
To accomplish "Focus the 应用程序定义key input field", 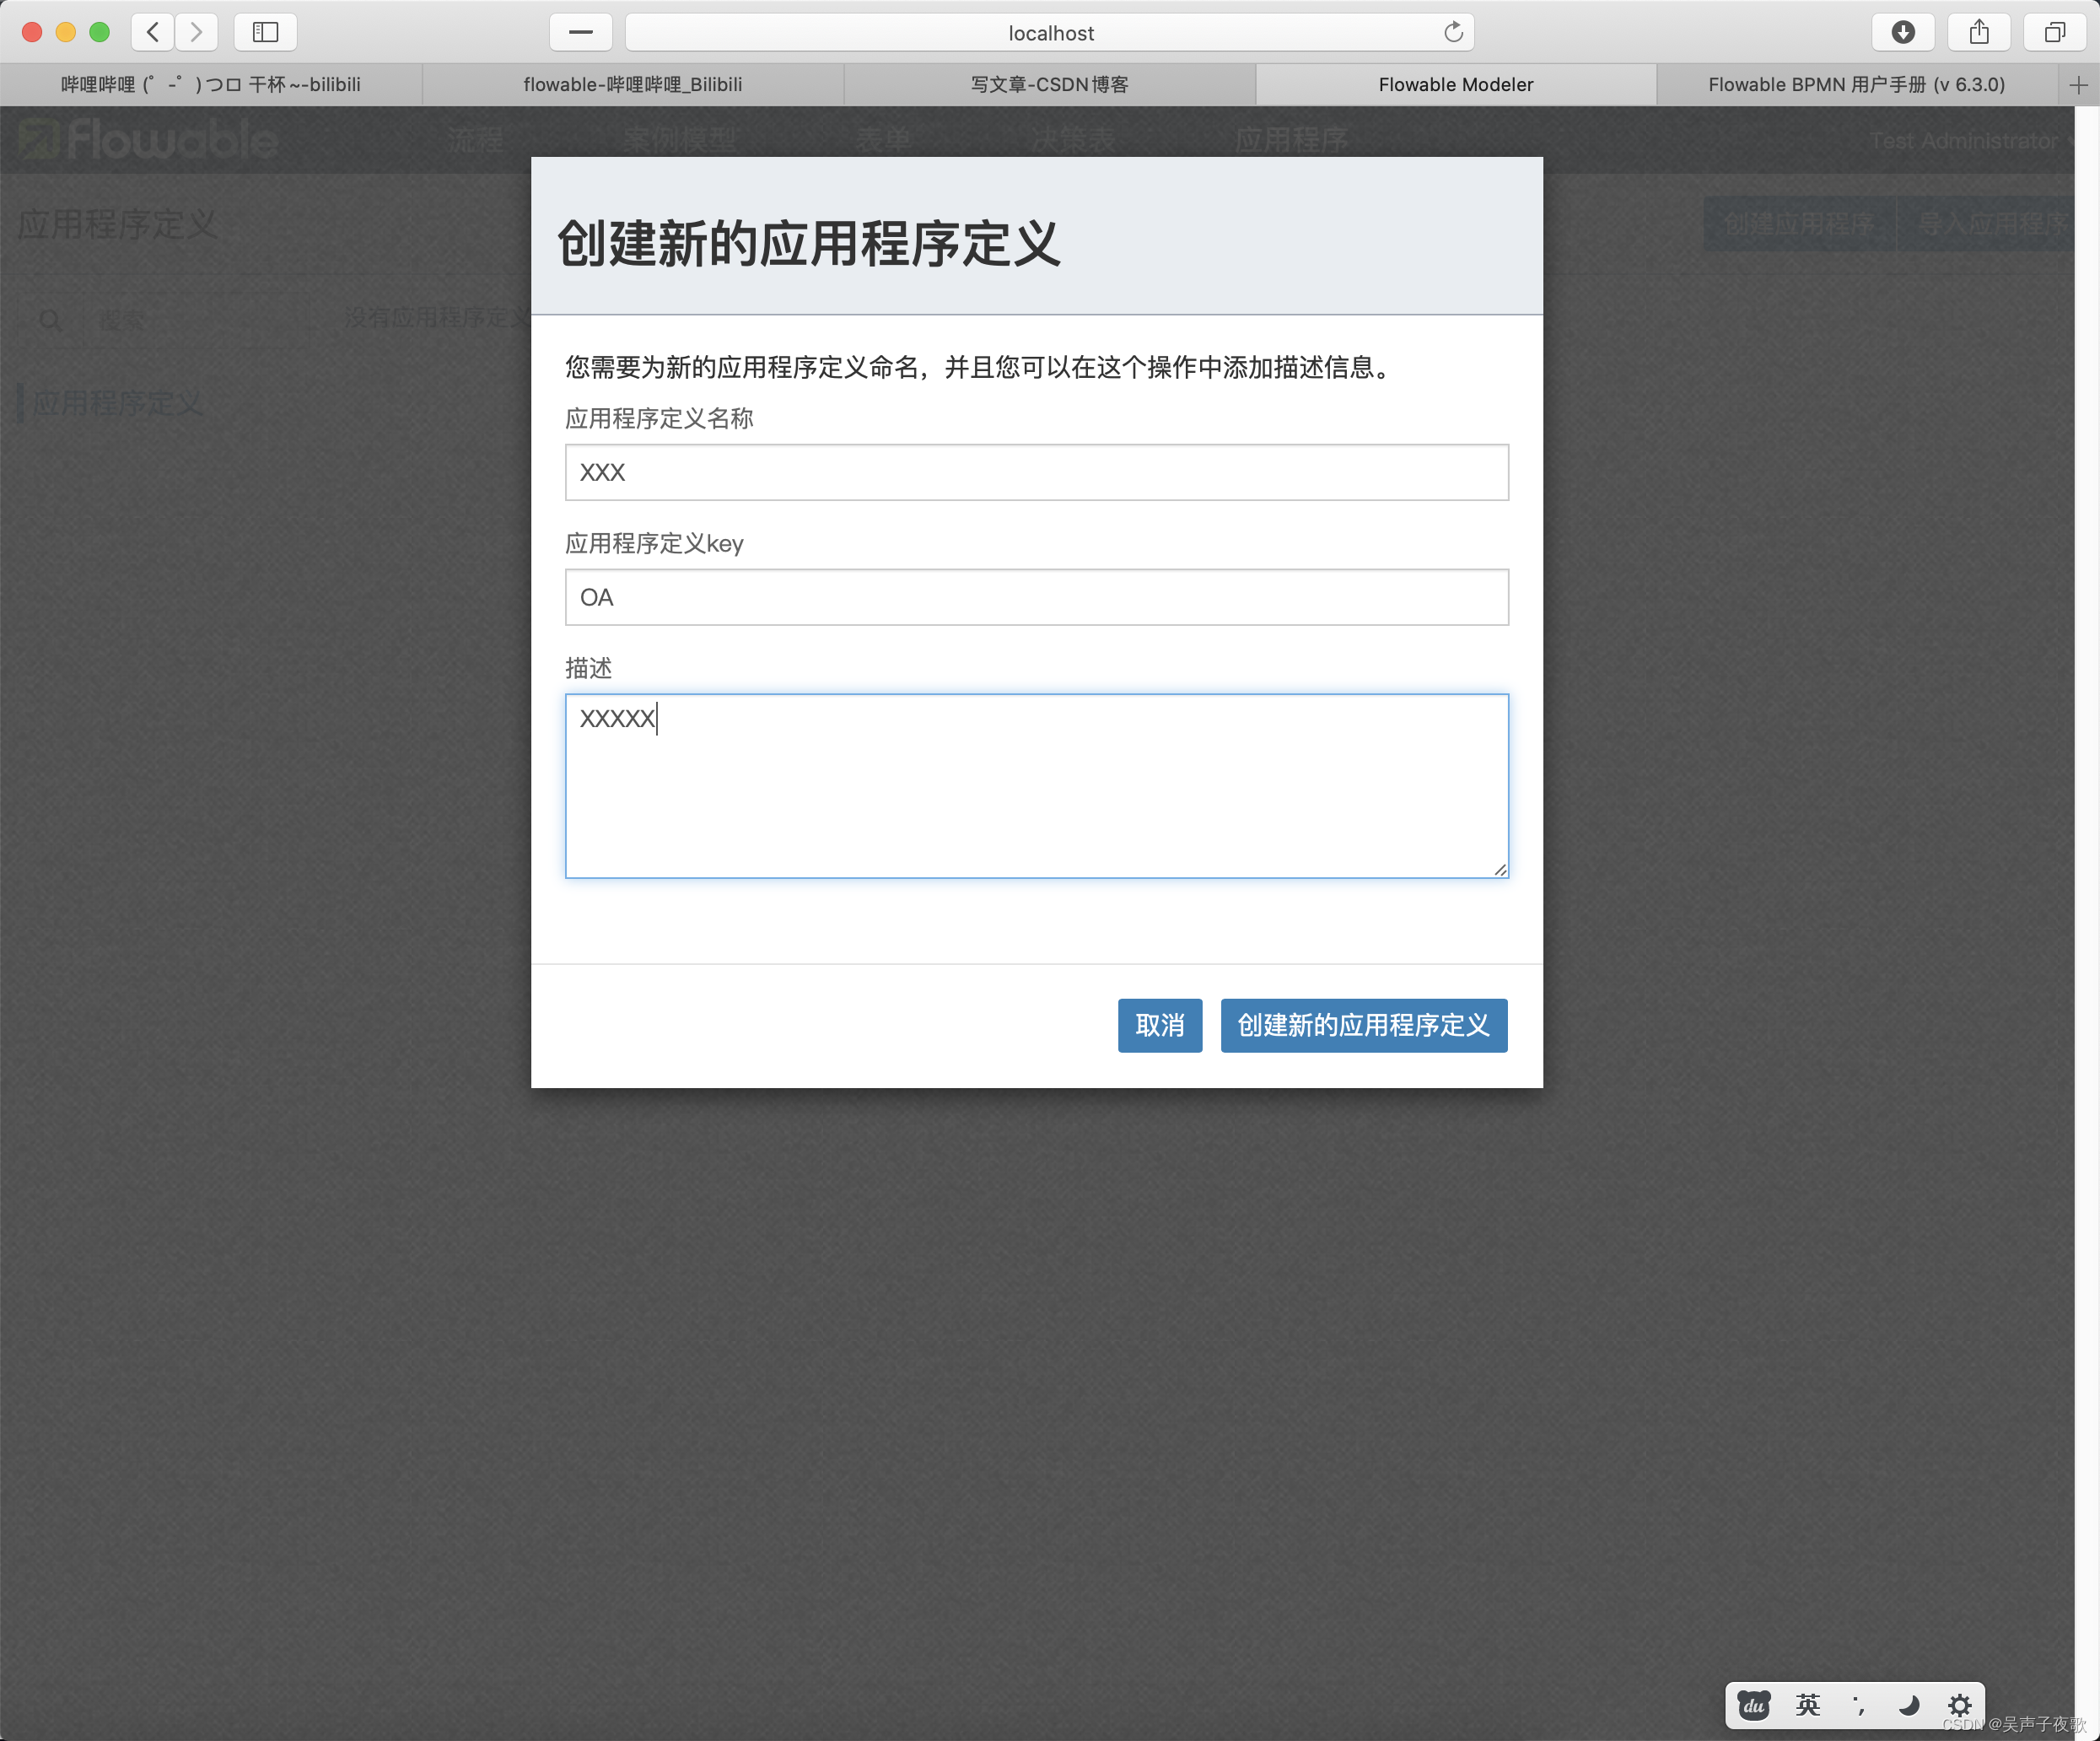I will pyautogui.click(x=1037, y=597).
